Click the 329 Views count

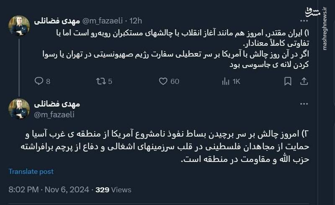point(114,190)
